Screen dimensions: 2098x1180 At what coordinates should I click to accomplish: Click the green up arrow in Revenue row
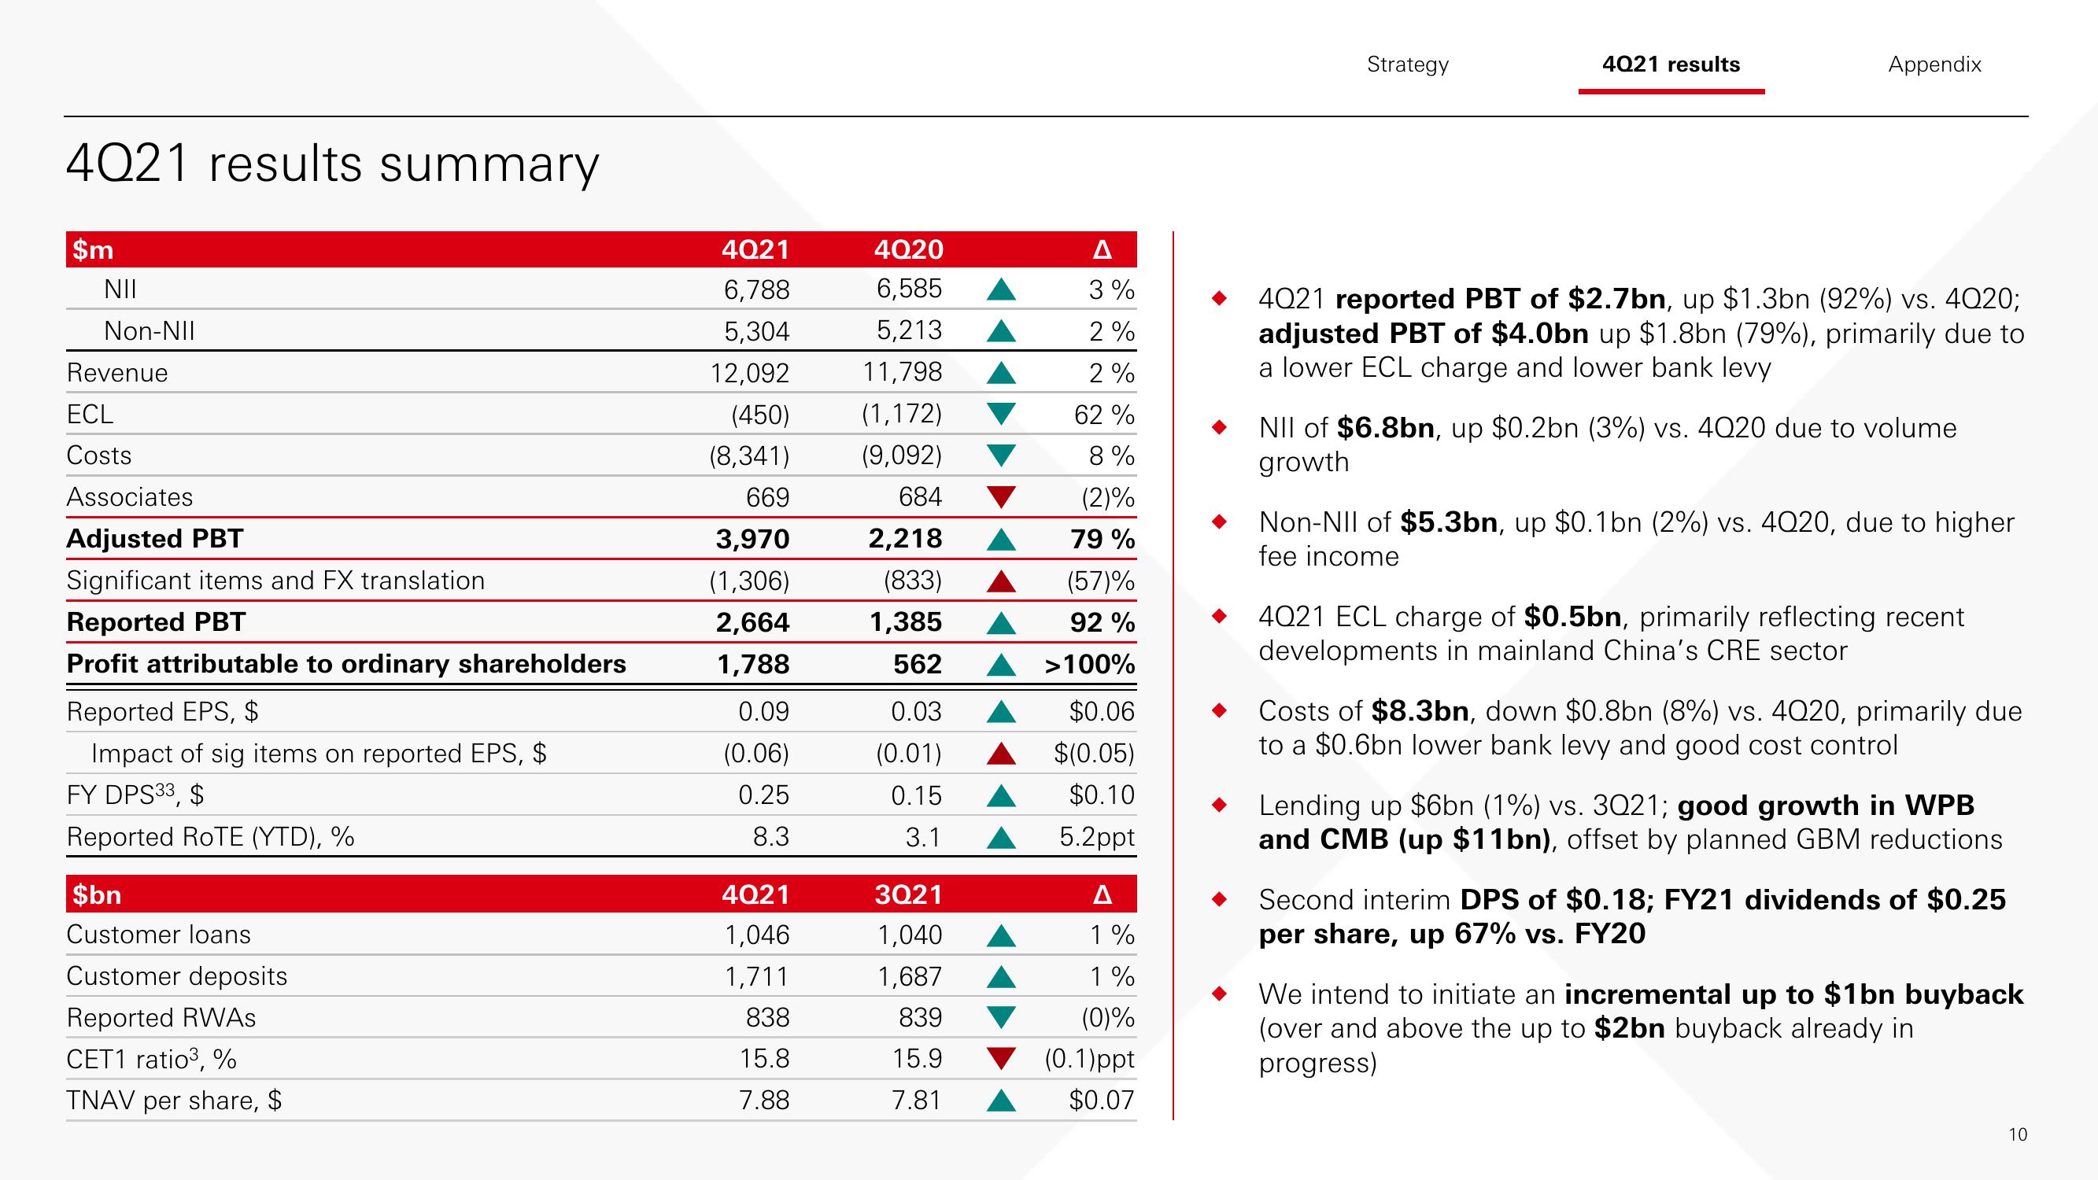(x=1001, y=372)
